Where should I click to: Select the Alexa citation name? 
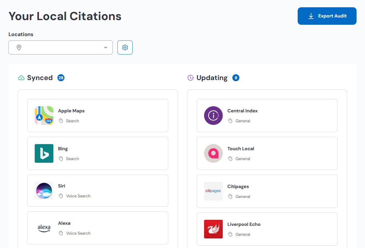coord(64,223)
